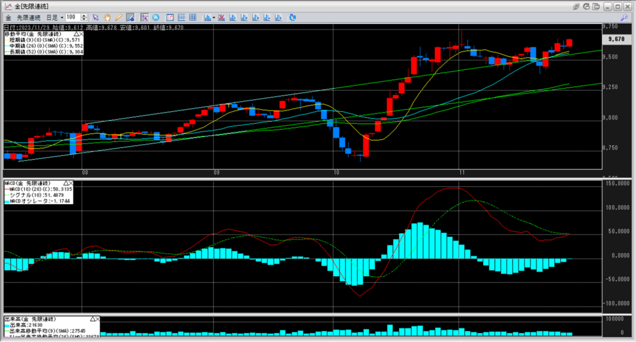This screenshot has width=636, height=342.
Task: Choose the pencil drawing tool
Action: tap(119, 17)
